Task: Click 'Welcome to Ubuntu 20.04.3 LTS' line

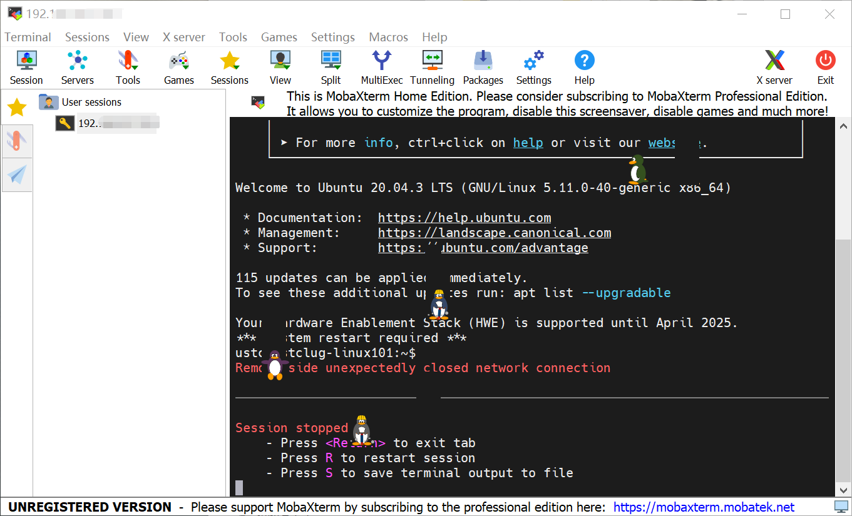Action: point(483,188)
